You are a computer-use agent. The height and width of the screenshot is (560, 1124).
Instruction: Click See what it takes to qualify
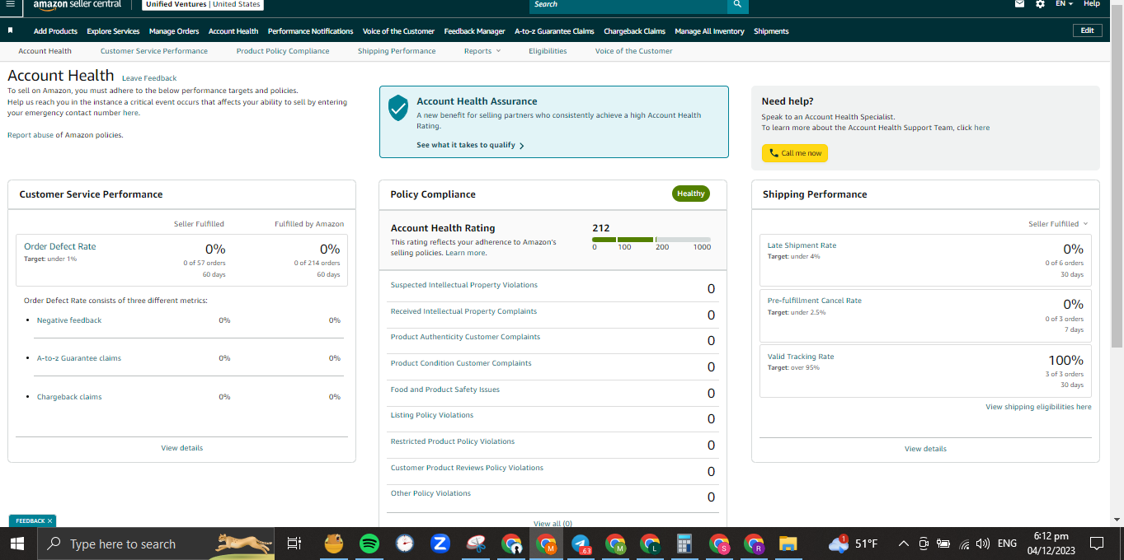(470, 145)
